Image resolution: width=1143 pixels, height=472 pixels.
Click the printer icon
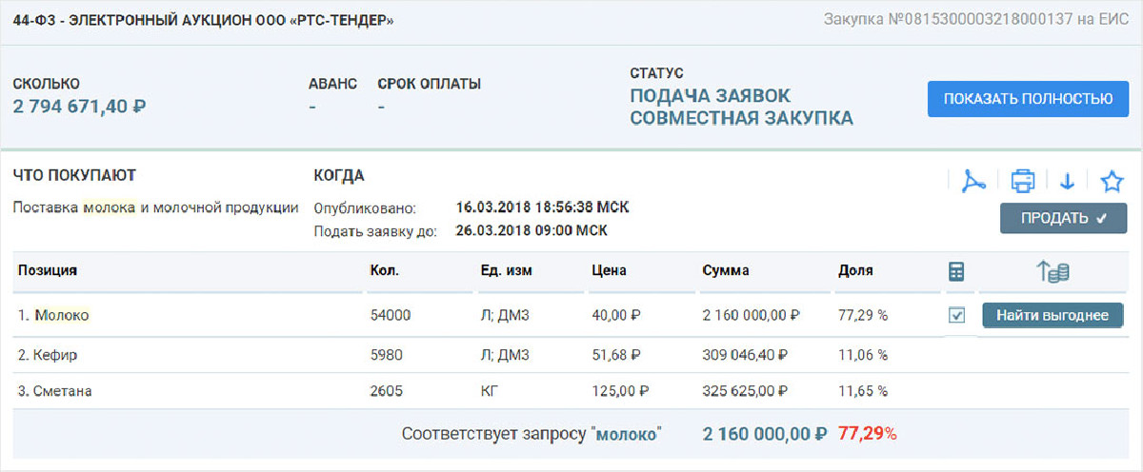[x=1022, y=180]
